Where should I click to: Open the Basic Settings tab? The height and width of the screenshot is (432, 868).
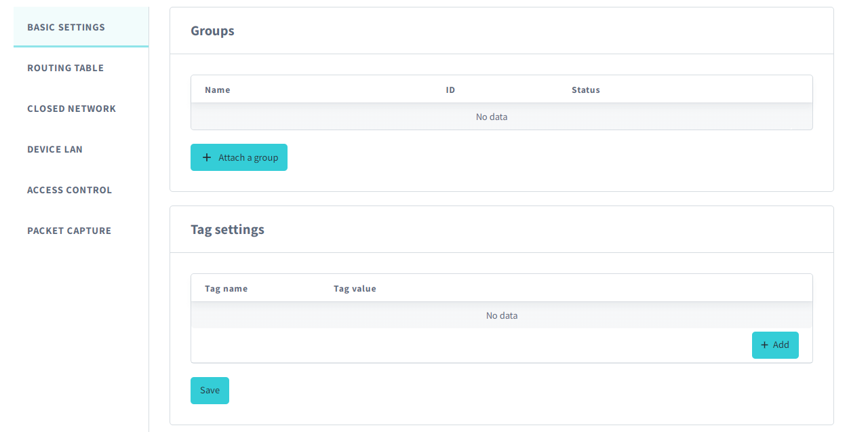coord(81,27)
